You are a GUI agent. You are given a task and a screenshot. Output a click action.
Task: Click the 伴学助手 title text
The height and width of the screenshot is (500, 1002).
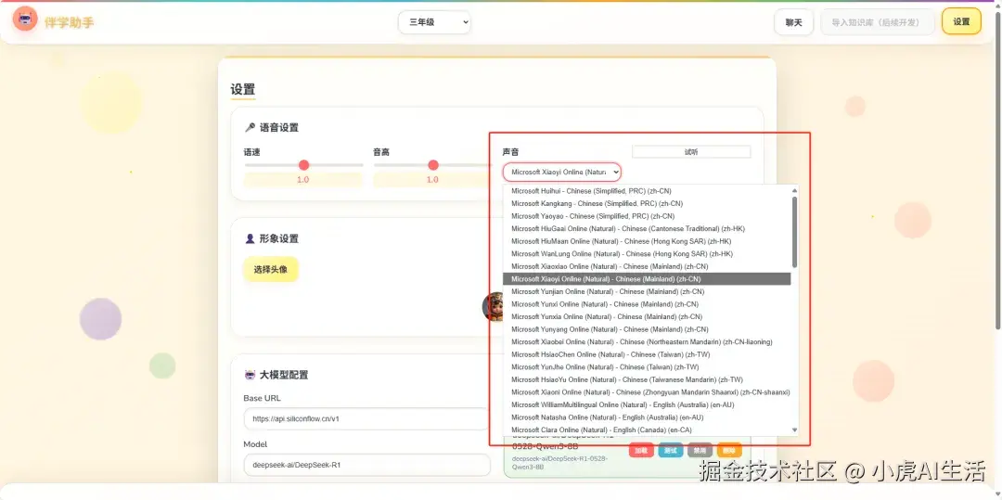click(69, 22)
